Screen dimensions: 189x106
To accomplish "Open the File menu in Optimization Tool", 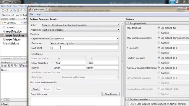I will pyautogui.click(x=32, y=14).
